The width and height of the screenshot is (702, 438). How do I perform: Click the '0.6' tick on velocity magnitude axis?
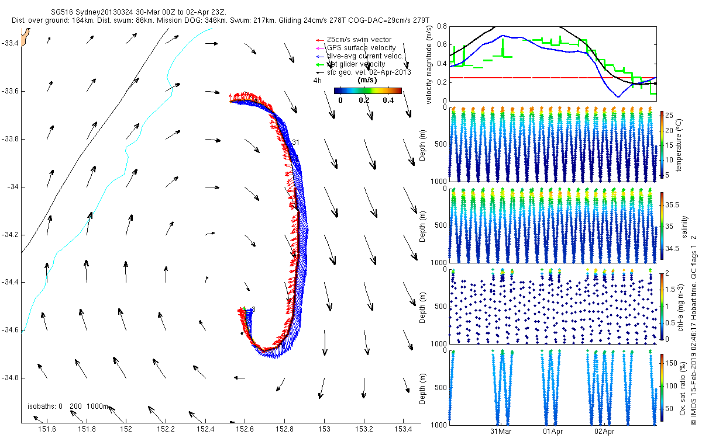click(442, 45)
